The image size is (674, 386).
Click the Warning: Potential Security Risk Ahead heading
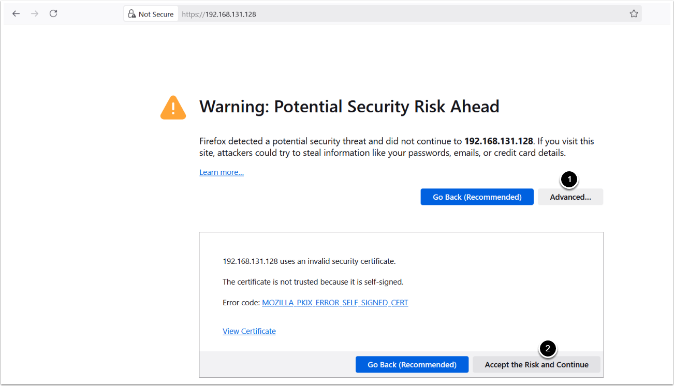tap(349, 107)
